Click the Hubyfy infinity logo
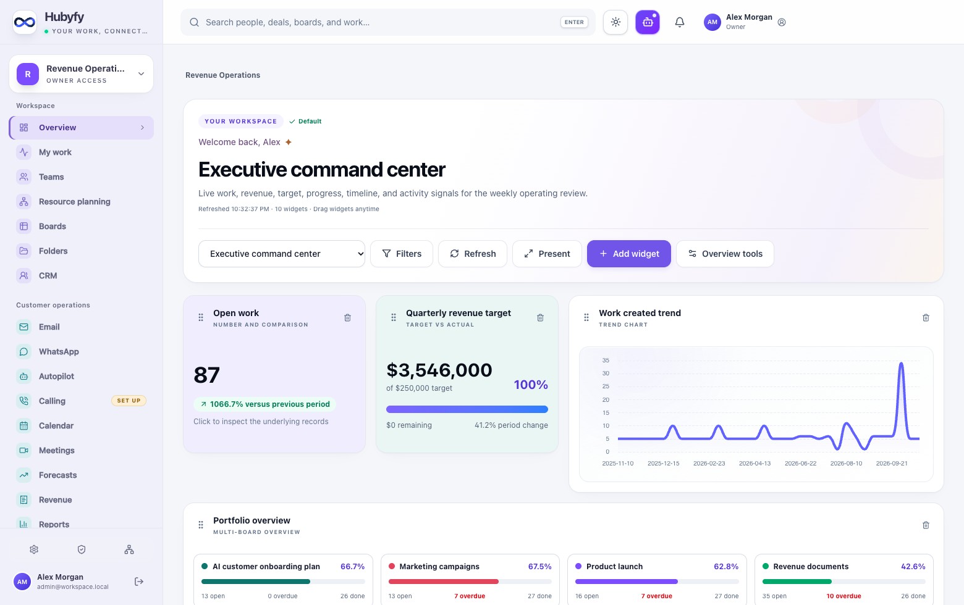The width and height of the screenshot is (964, 605). click(25, 22)
